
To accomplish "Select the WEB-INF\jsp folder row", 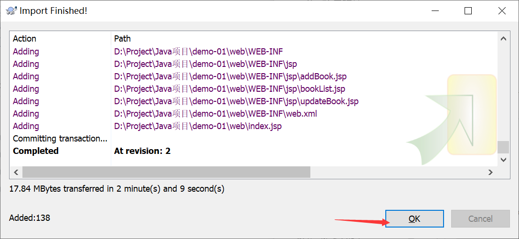I will tap(205, 64).
